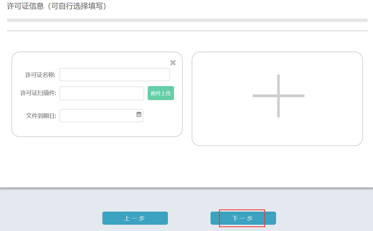The height and width of the screenshot is (231, 373).
Task: Go back with the 上一步 button
Action: [x=135, y=218]
